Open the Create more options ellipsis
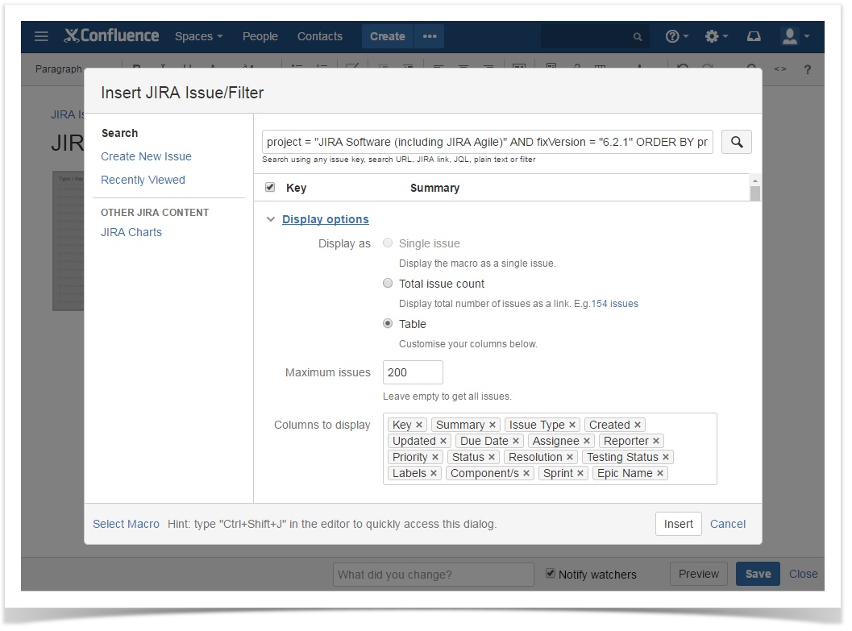The width and height of the screenshot is (852, 631). (430, 36)
